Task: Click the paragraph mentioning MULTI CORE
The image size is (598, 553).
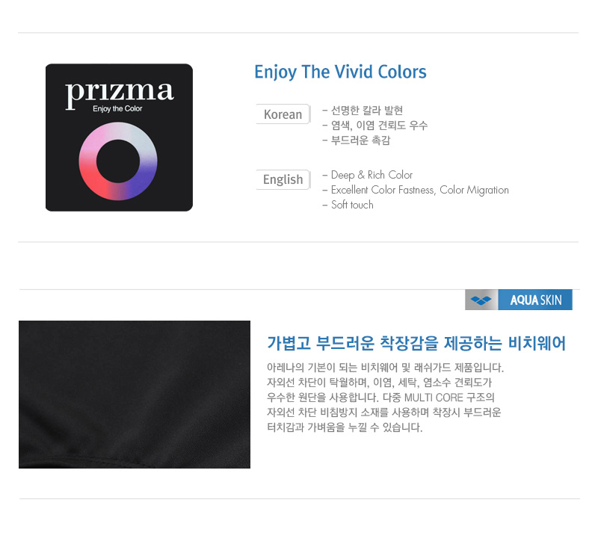Action: point(385,398)
